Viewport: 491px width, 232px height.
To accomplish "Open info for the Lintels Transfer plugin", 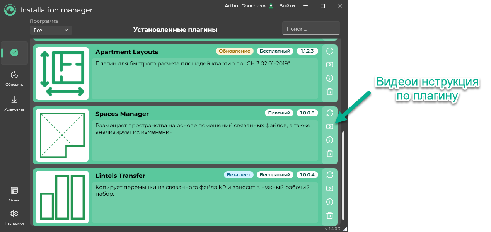I will click(329, 202).
